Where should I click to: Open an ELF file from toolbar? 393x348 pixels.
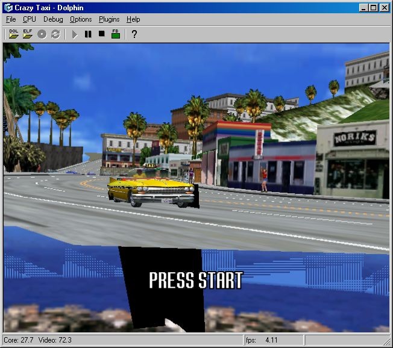(x=28, y=34)
